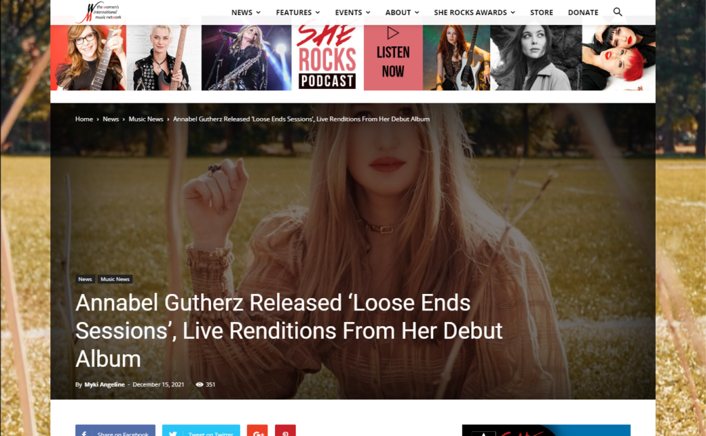Screen dimensions: 706x436
Task: Expand the News dropdown menu
Action: 246,12
